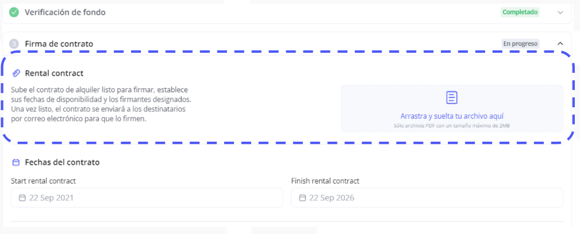The image size is (580, 234).
Task: Click the En progreso status badge
Action: click(x=520, y=44)
